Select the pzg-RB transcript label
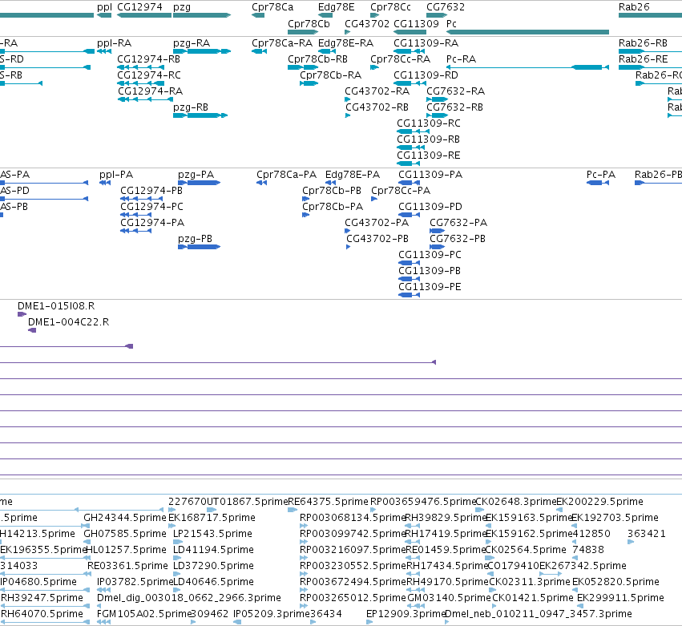 point(191,107)
